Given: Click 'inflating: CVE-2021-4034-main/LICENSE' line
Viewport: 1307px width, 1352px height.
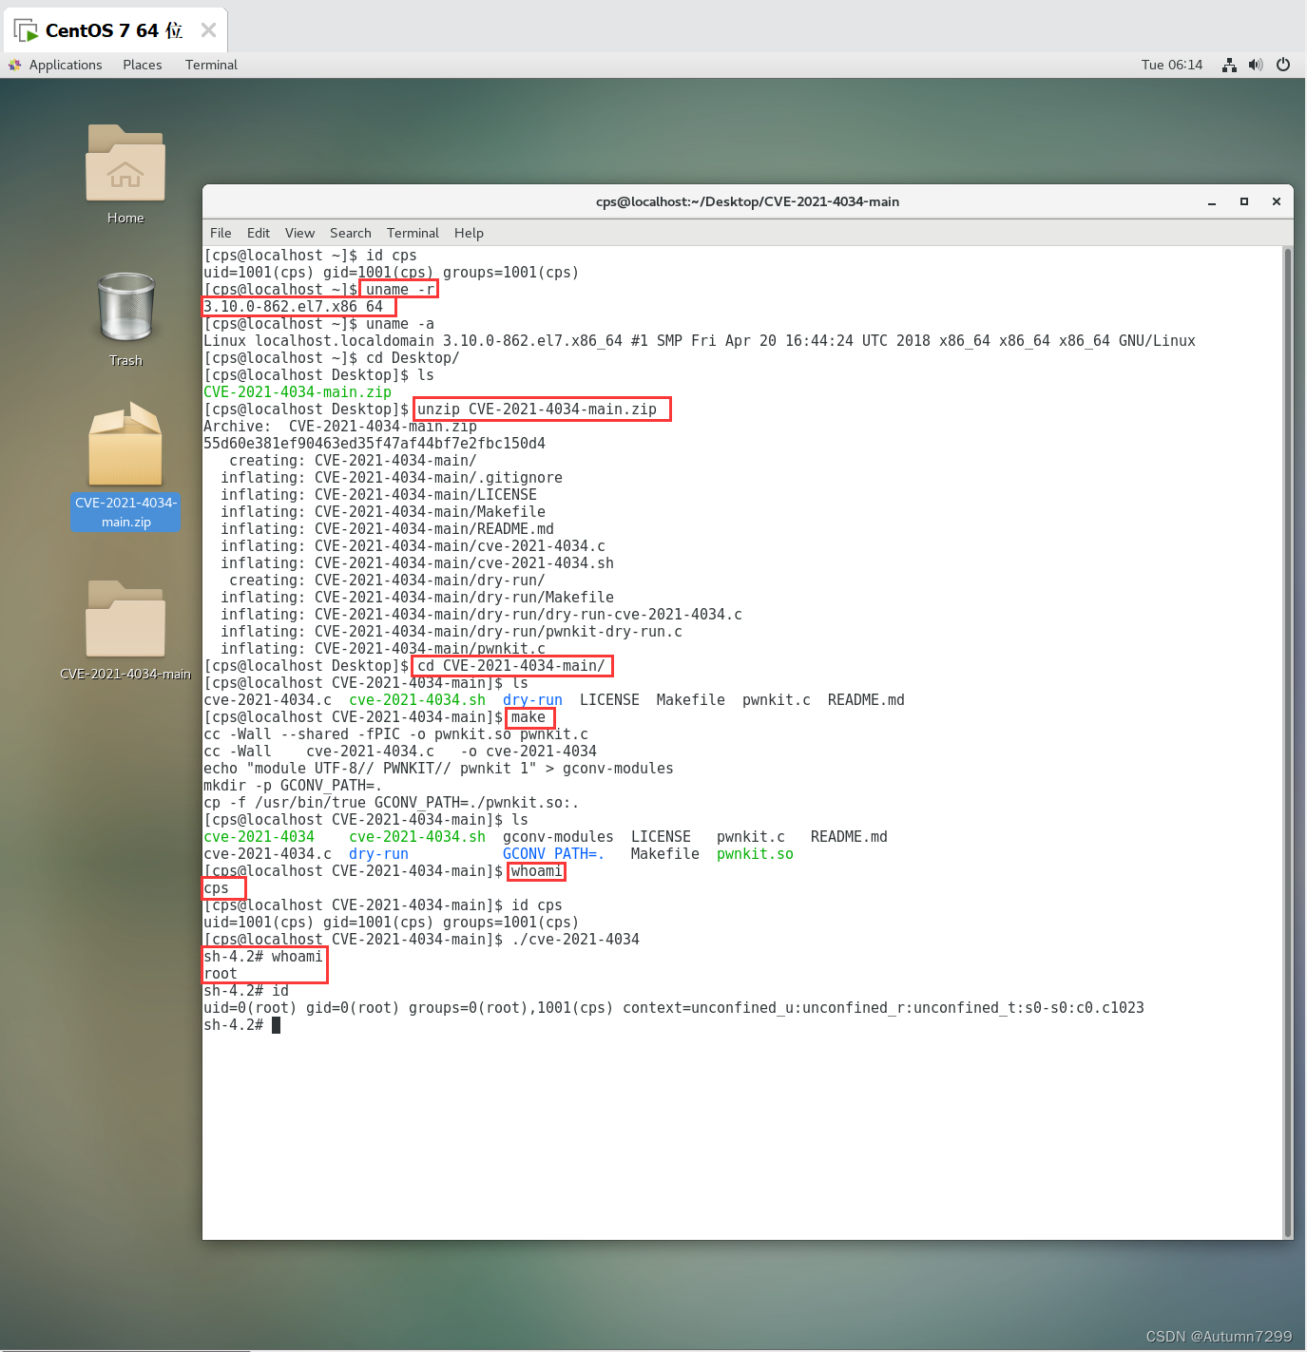Looking at the screenshot, I should (x=378, y=495).
